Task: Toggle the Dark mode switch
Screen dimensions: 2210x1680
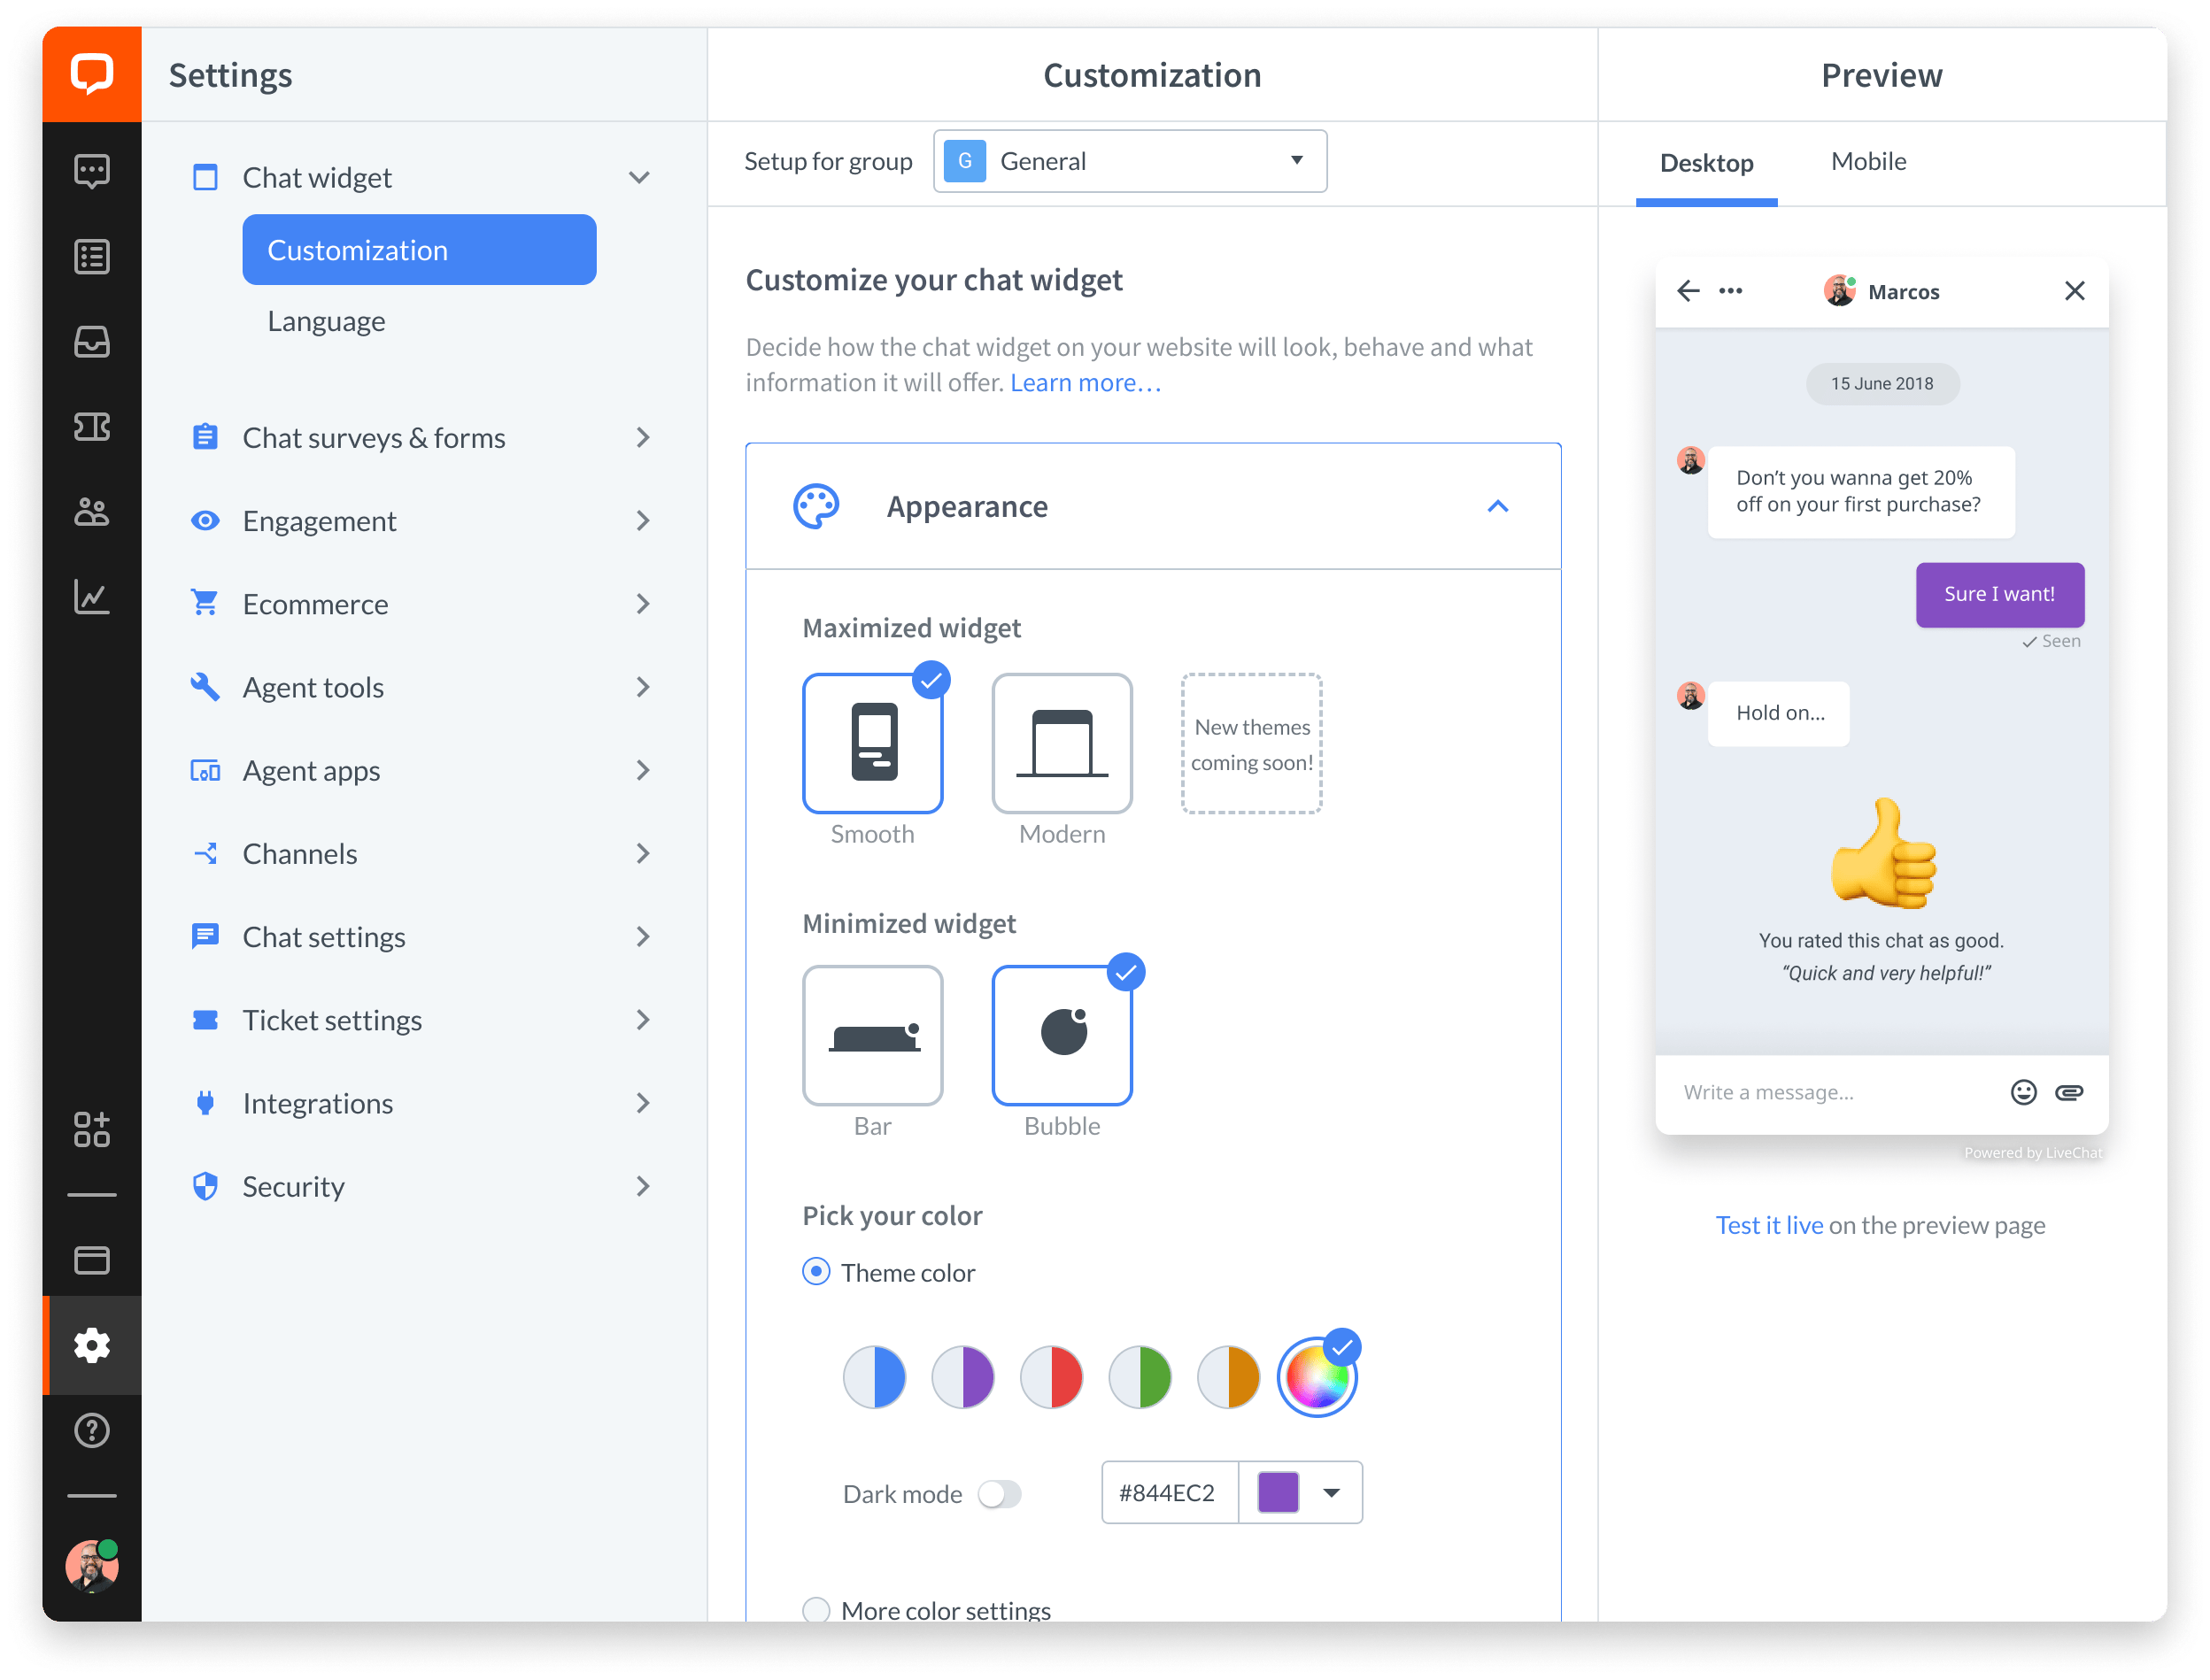Action: [x=1000, y=1494]
